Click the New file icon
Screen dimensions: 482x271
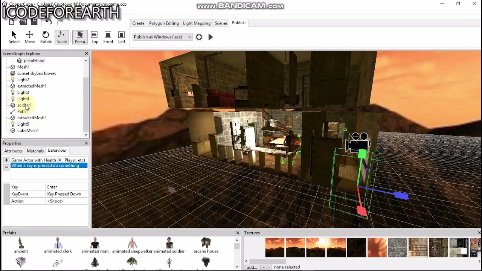coord(12,22)
